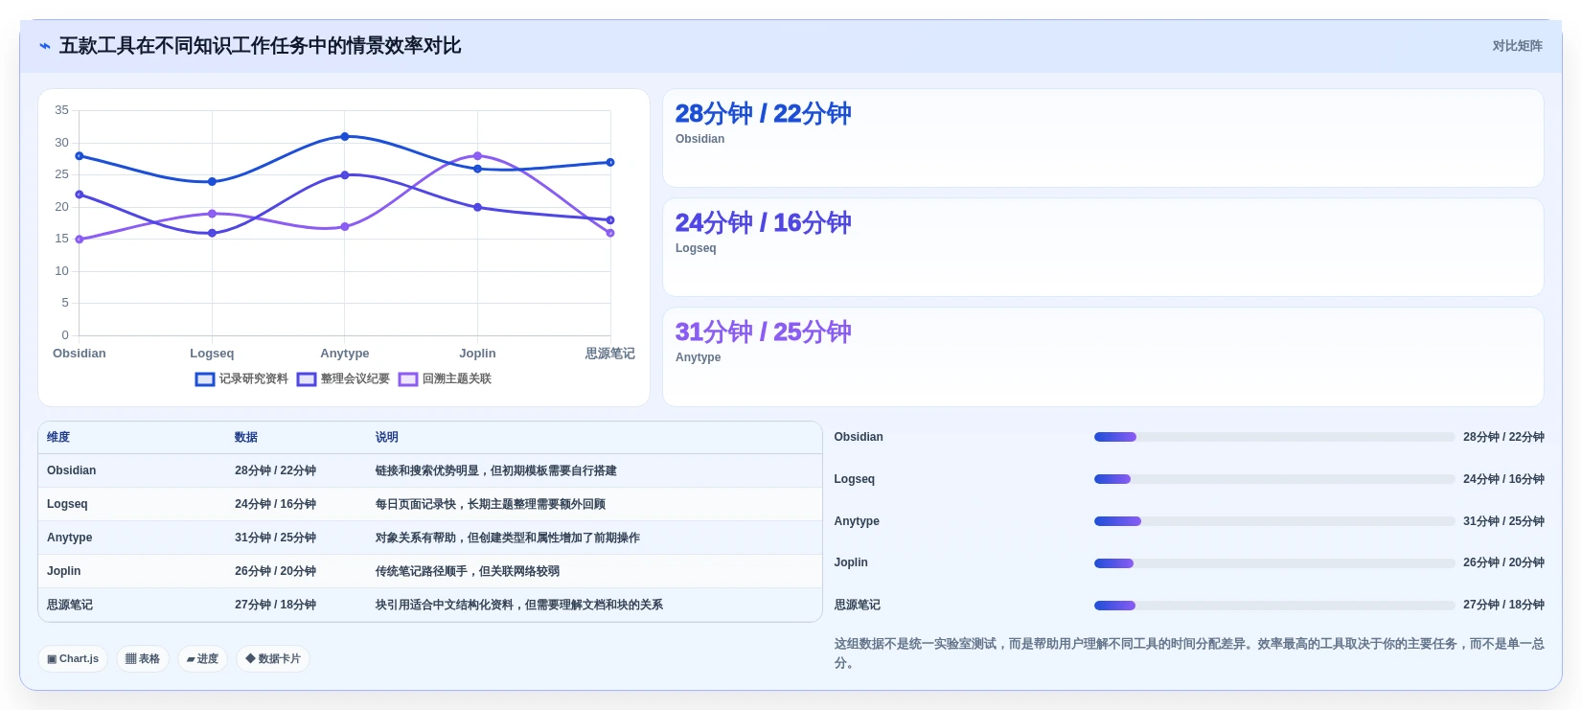Click the description starting with 对象关系有帮助

pos(508,538)
